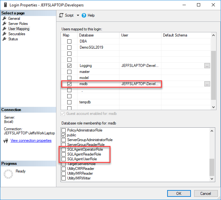Screen dimensions: 221x200
Task: Click the ellipsis button in msdb row
Action: click(207, 84)
